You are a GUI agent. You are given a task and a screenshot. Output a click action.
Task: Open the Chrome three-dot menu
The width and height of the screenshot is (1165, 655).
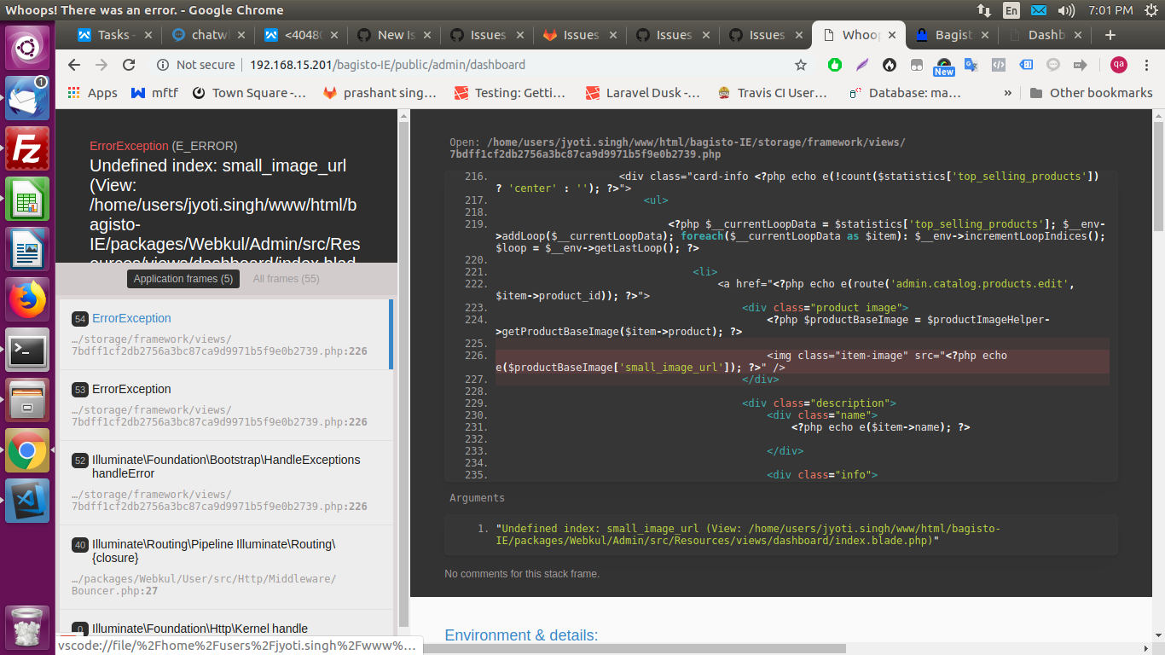(1147, 65)
